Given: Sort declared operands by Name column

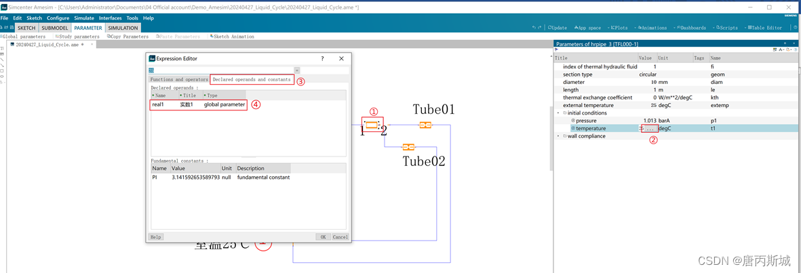Looking at the screenshot, I should (165, 96).
